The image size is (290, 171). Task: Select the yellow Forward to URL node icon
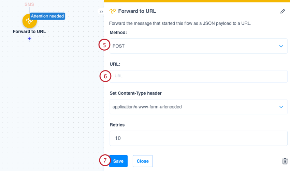point(29,21)
